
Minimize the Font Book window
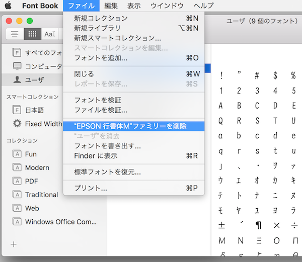19,21
